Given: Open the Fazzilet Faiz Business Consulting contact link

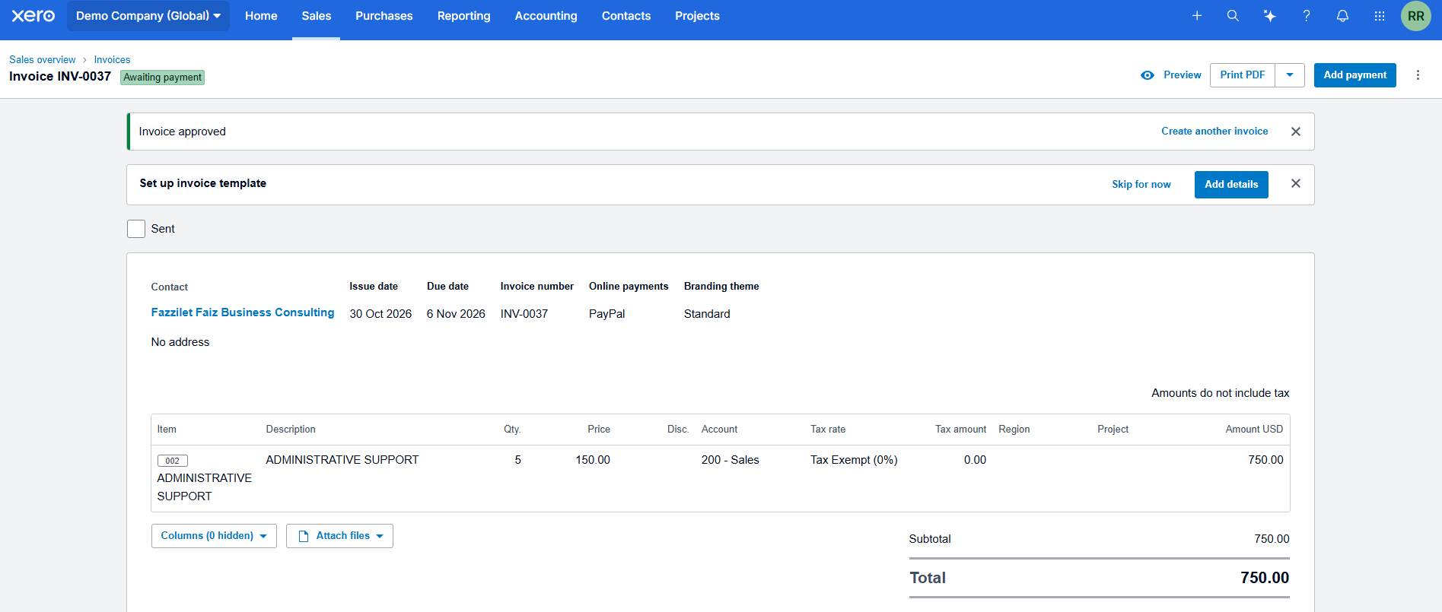Looking at the screenshot, I should click(243, 312).
